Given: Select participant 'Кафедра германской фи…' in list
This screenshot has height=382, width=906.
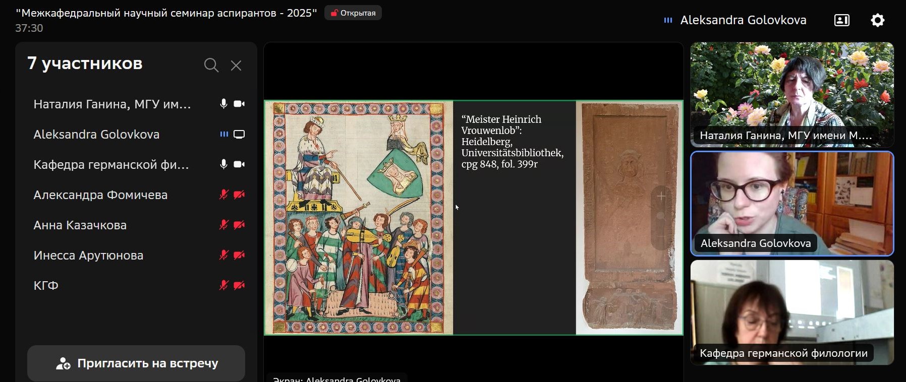Looking at the screenshot, I should tap(136, 165).
